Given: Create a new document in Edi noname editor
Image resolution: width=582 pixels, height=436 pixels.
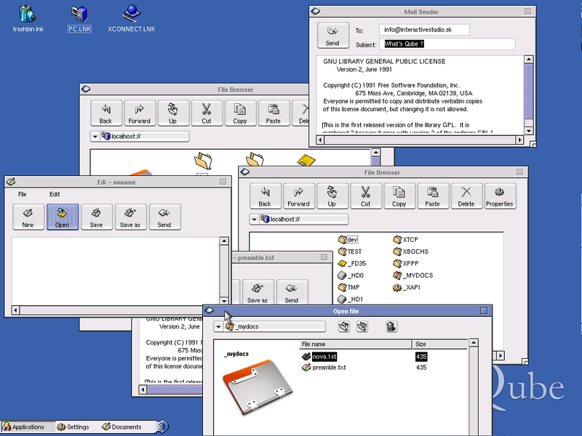Looking at the screenshot, I should 28,217.
